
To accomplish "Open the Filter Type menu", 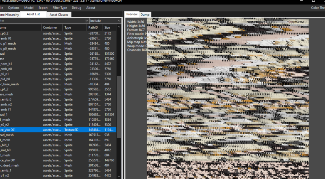I will [x=60, y=8].
